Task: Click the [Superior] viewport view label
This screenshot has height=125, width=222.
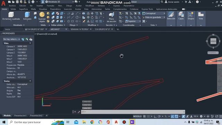Action: [x=42, y=34]
